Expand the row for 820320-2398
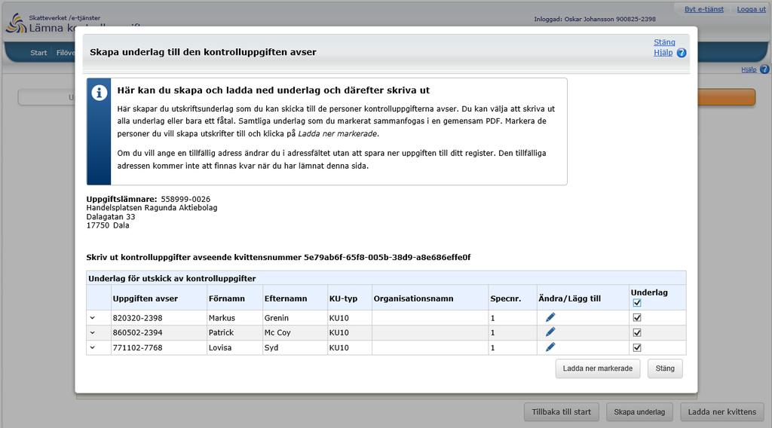The image size is (772, 428). [93, 318]
